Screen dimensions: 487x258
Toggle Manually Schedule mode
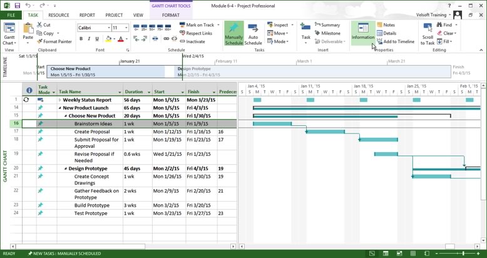coord(233,34)
